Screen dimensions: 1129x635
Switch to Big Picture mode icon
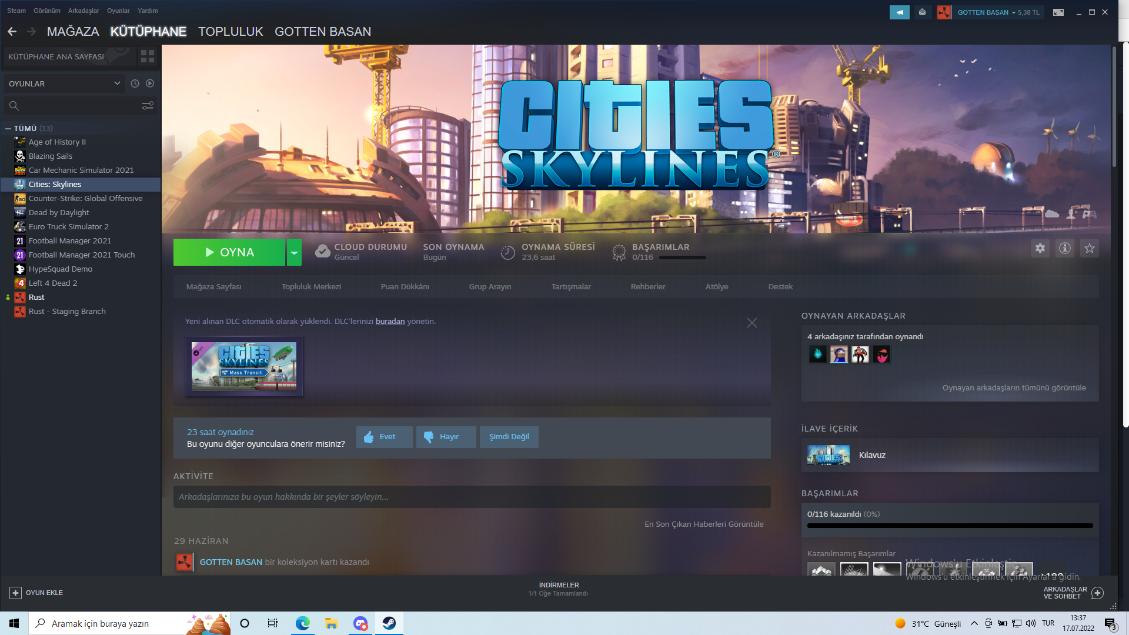pos(1058,12)
